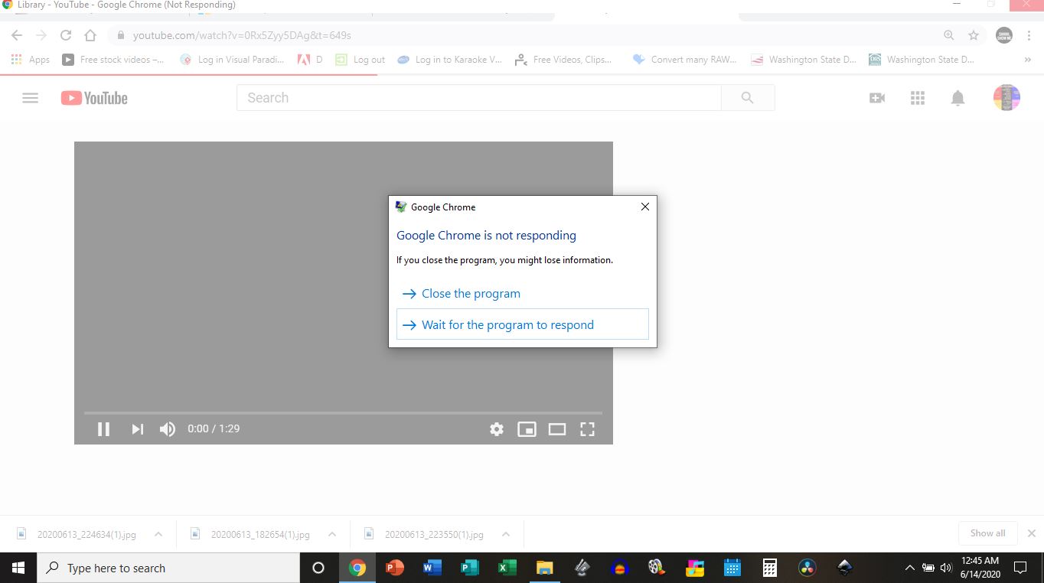The image size is (1044, 583).
Task: Expand options for 20200613_224634(1).jpg download
Action: (x=157, y=534)
